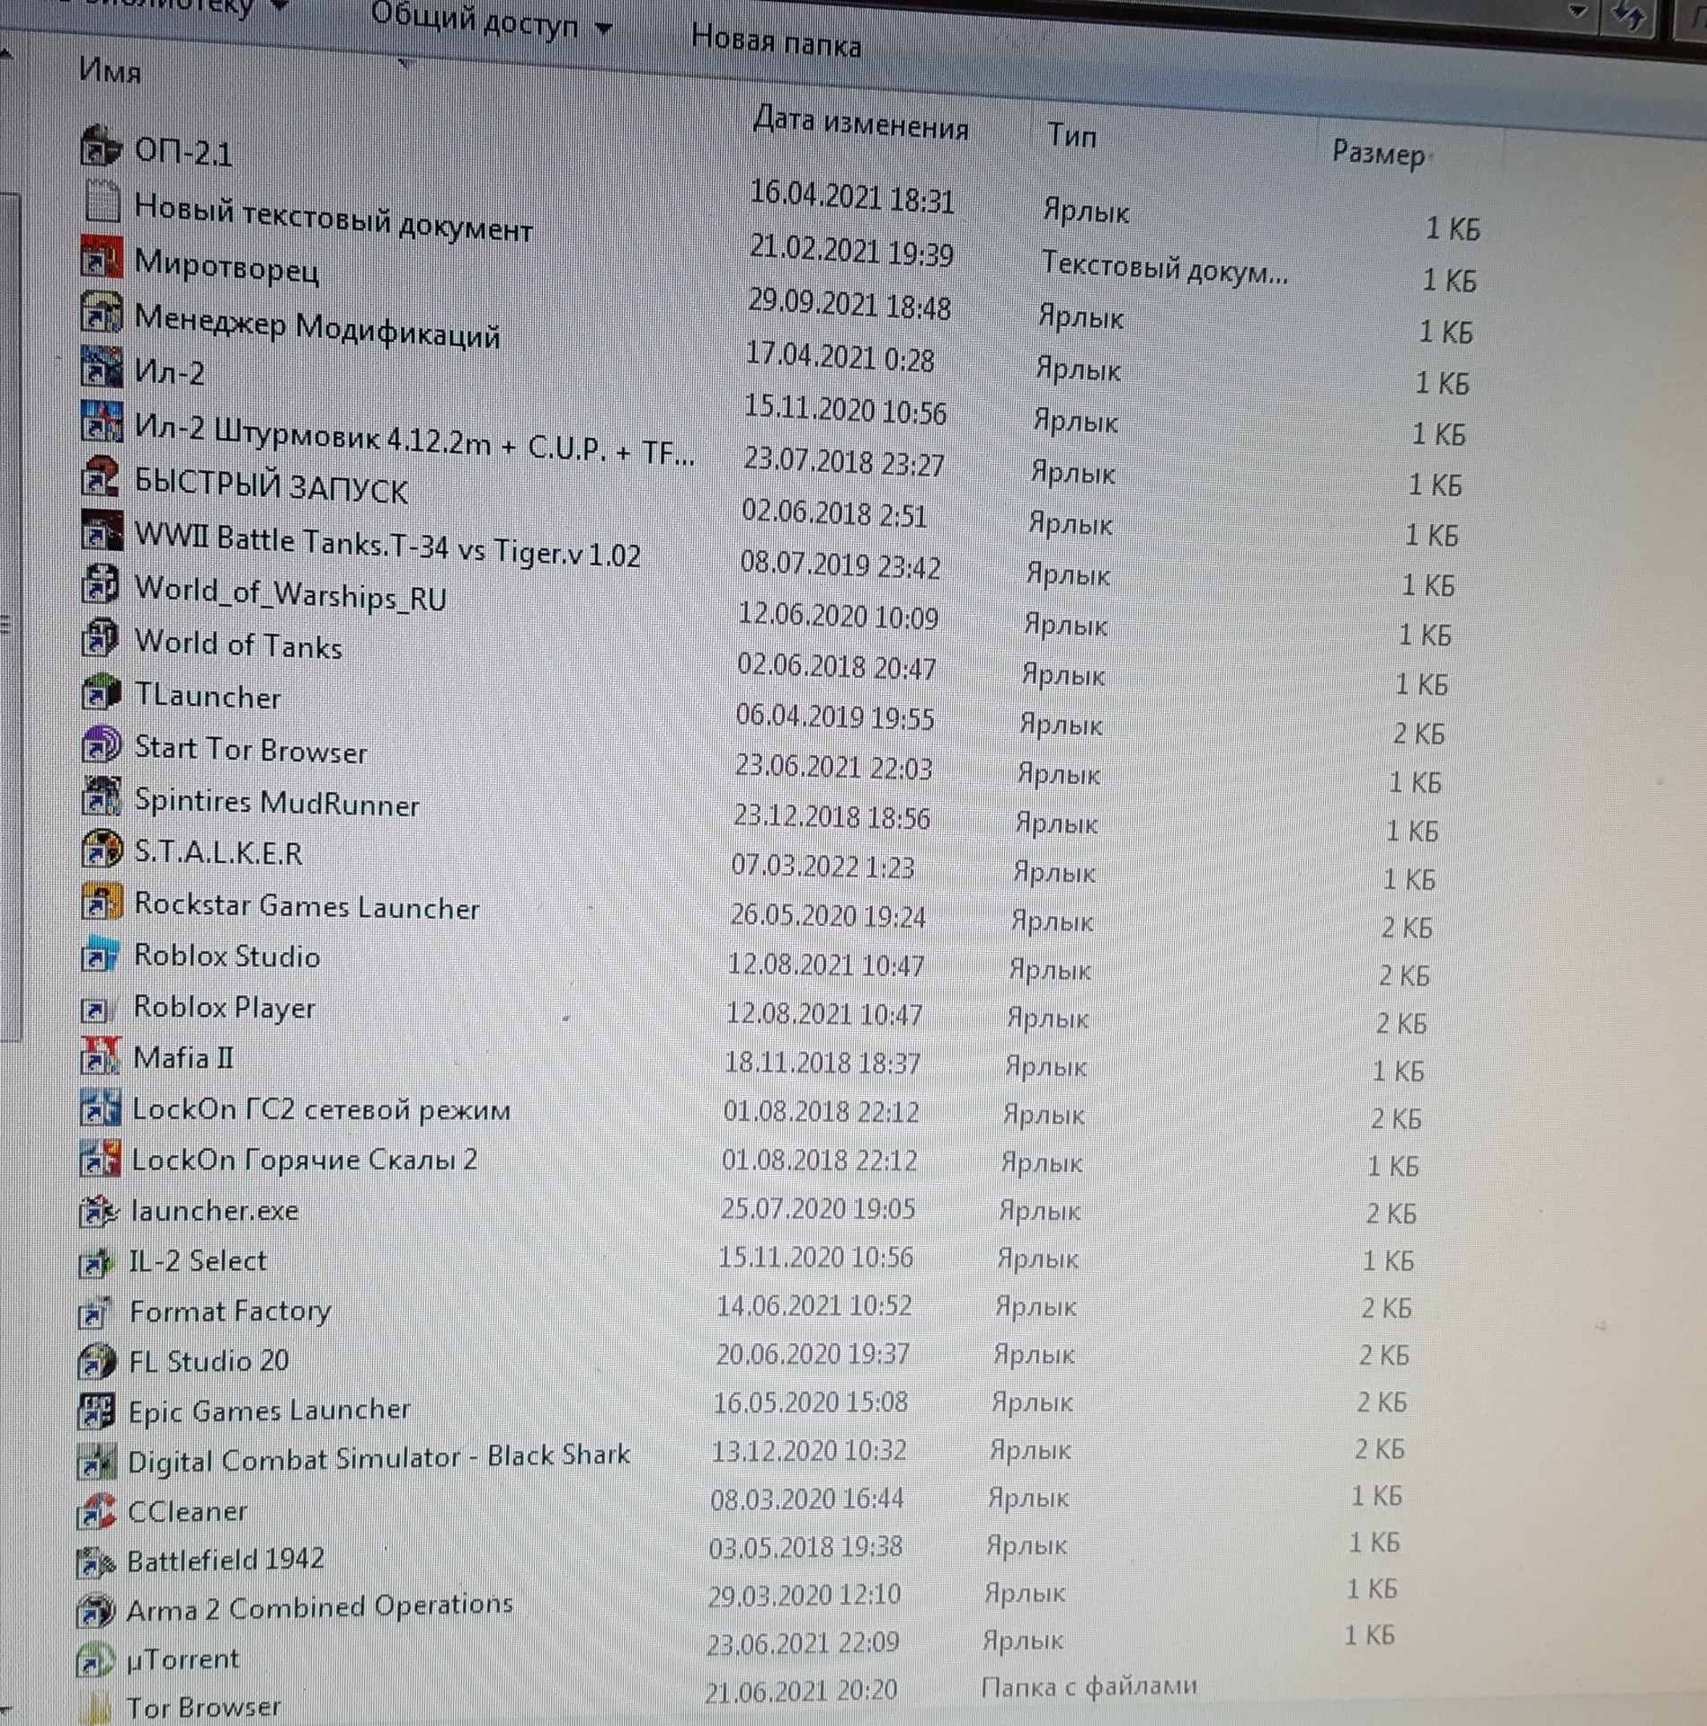Click the date '08.03.2020 16:44'
1707x1726 pixels.
[x=807, y=1499]
